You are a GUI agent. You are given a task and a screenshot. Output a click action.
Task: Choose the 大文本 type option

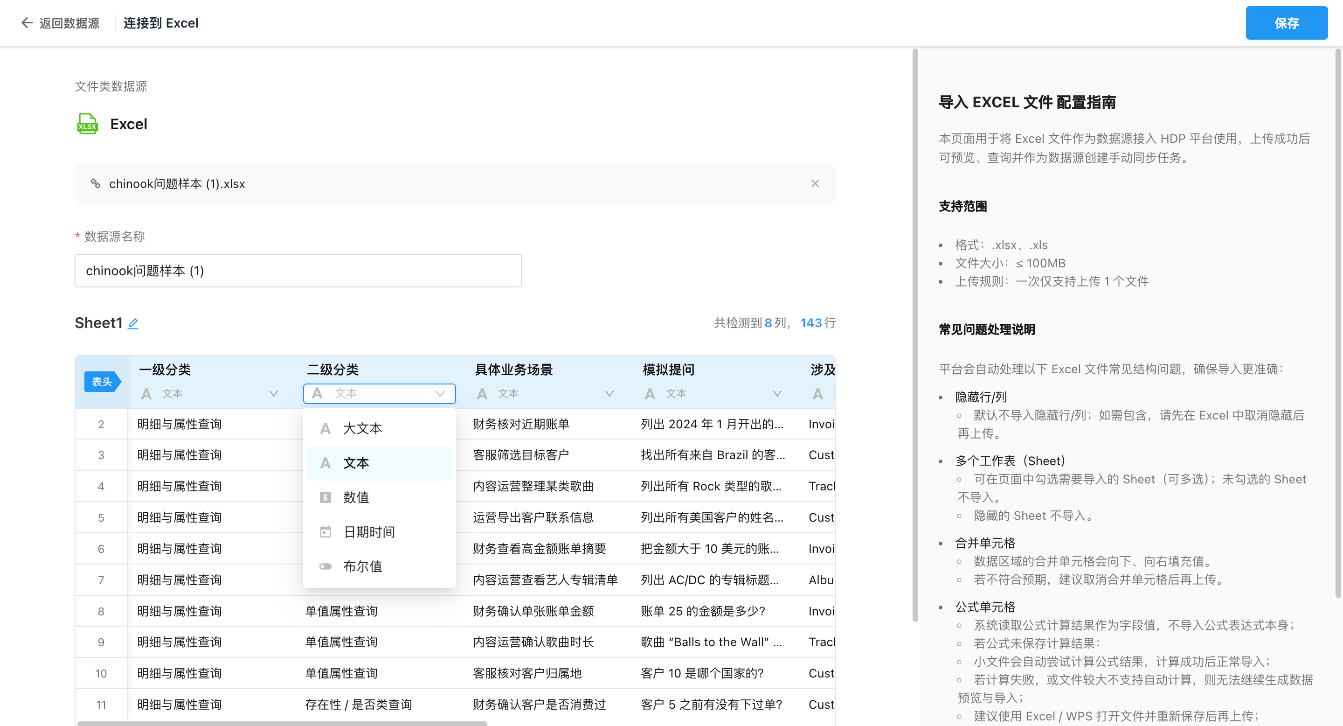[379, 428]
